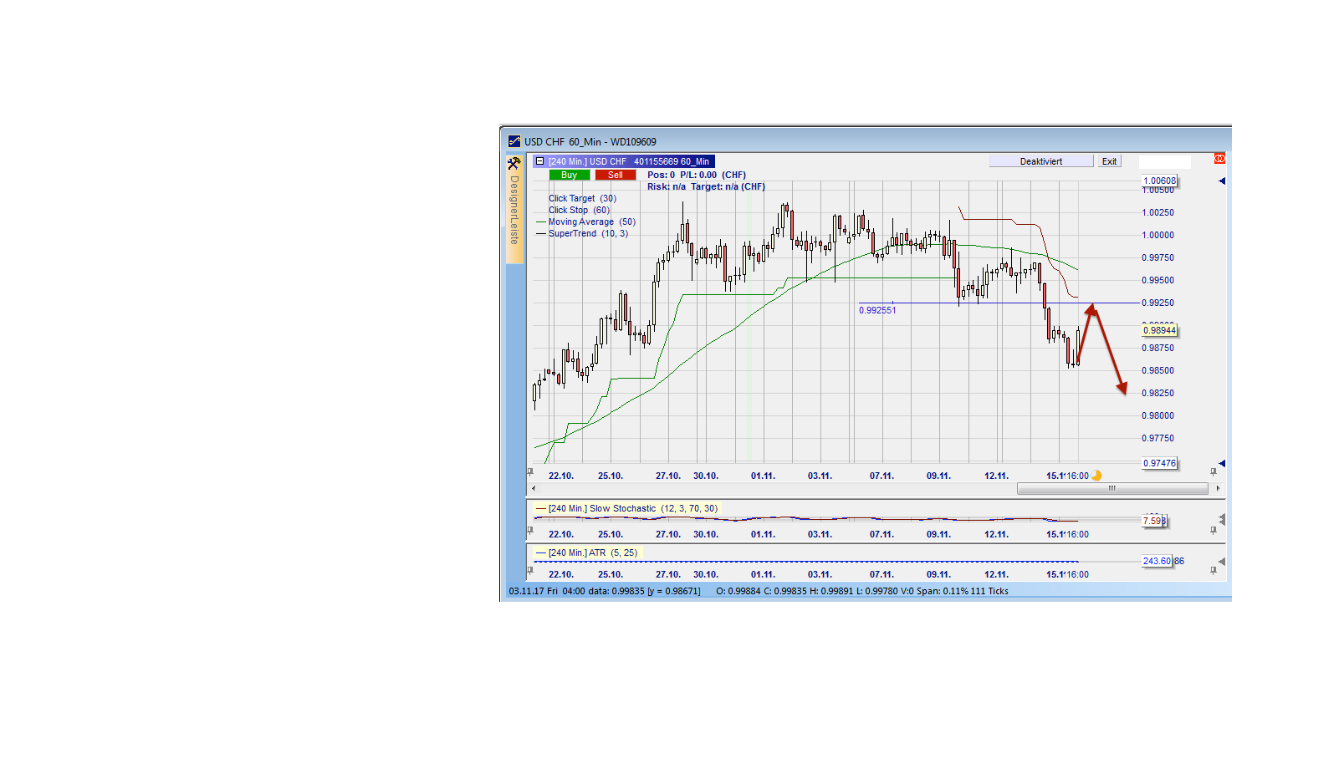The height and width of the screenshot is (779, 1344).
Task: Click the right scroll arrow of the chart timeline
Action: [x=1218, y=488]
